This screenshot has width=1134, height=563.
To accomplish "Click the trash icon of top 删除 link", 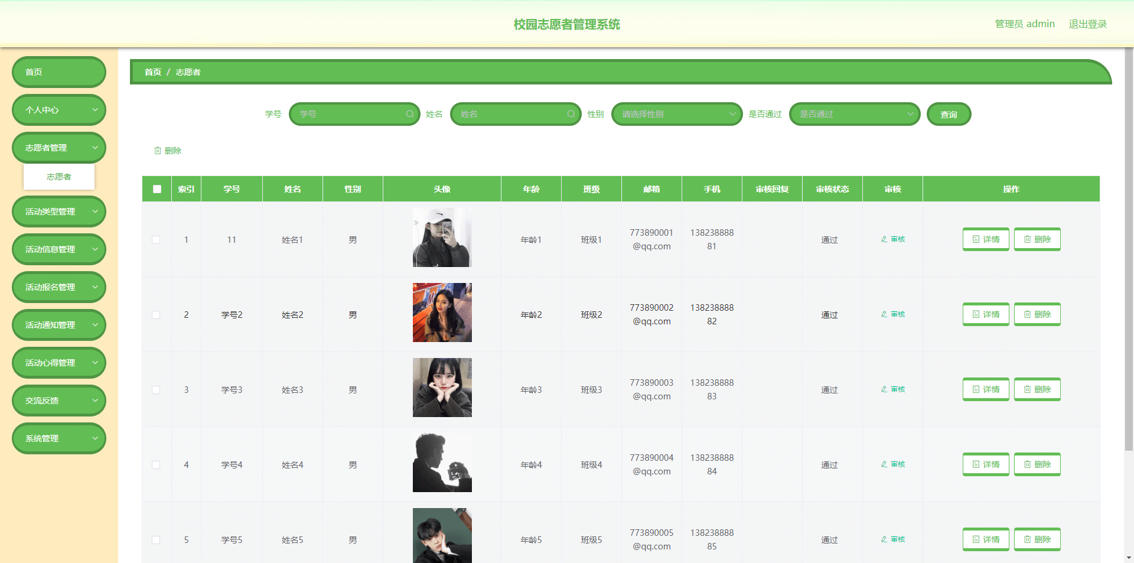I will pos(158,151).
